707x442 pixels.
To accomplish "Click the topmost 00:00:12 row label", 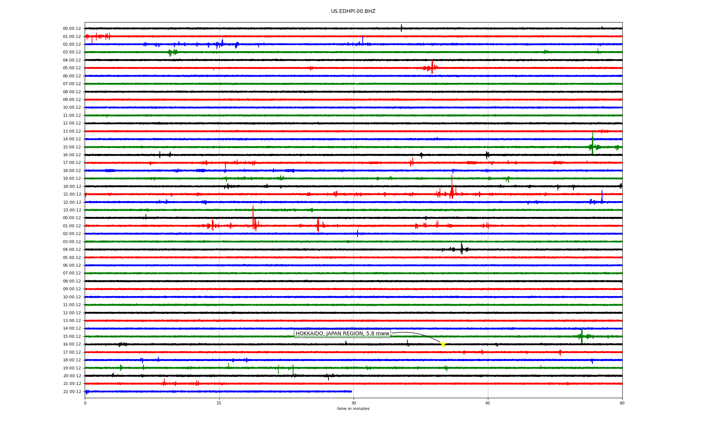I will point(72,29).
